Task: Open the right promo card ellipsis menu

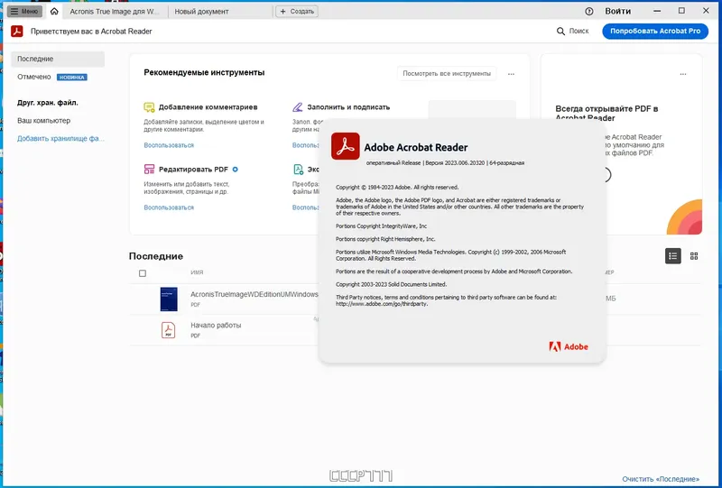Action: [x=683, y=74]
